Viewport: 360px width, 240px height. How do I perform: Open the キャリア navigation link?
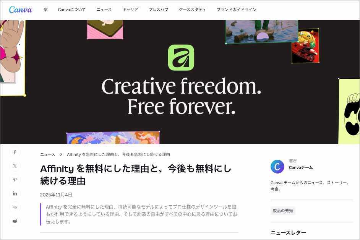(130, 10)
